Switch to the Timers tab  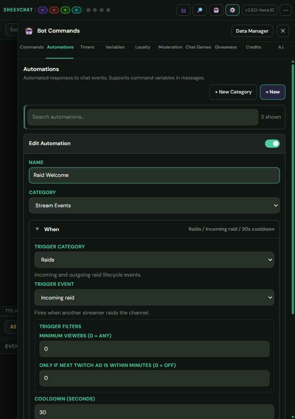87,47
